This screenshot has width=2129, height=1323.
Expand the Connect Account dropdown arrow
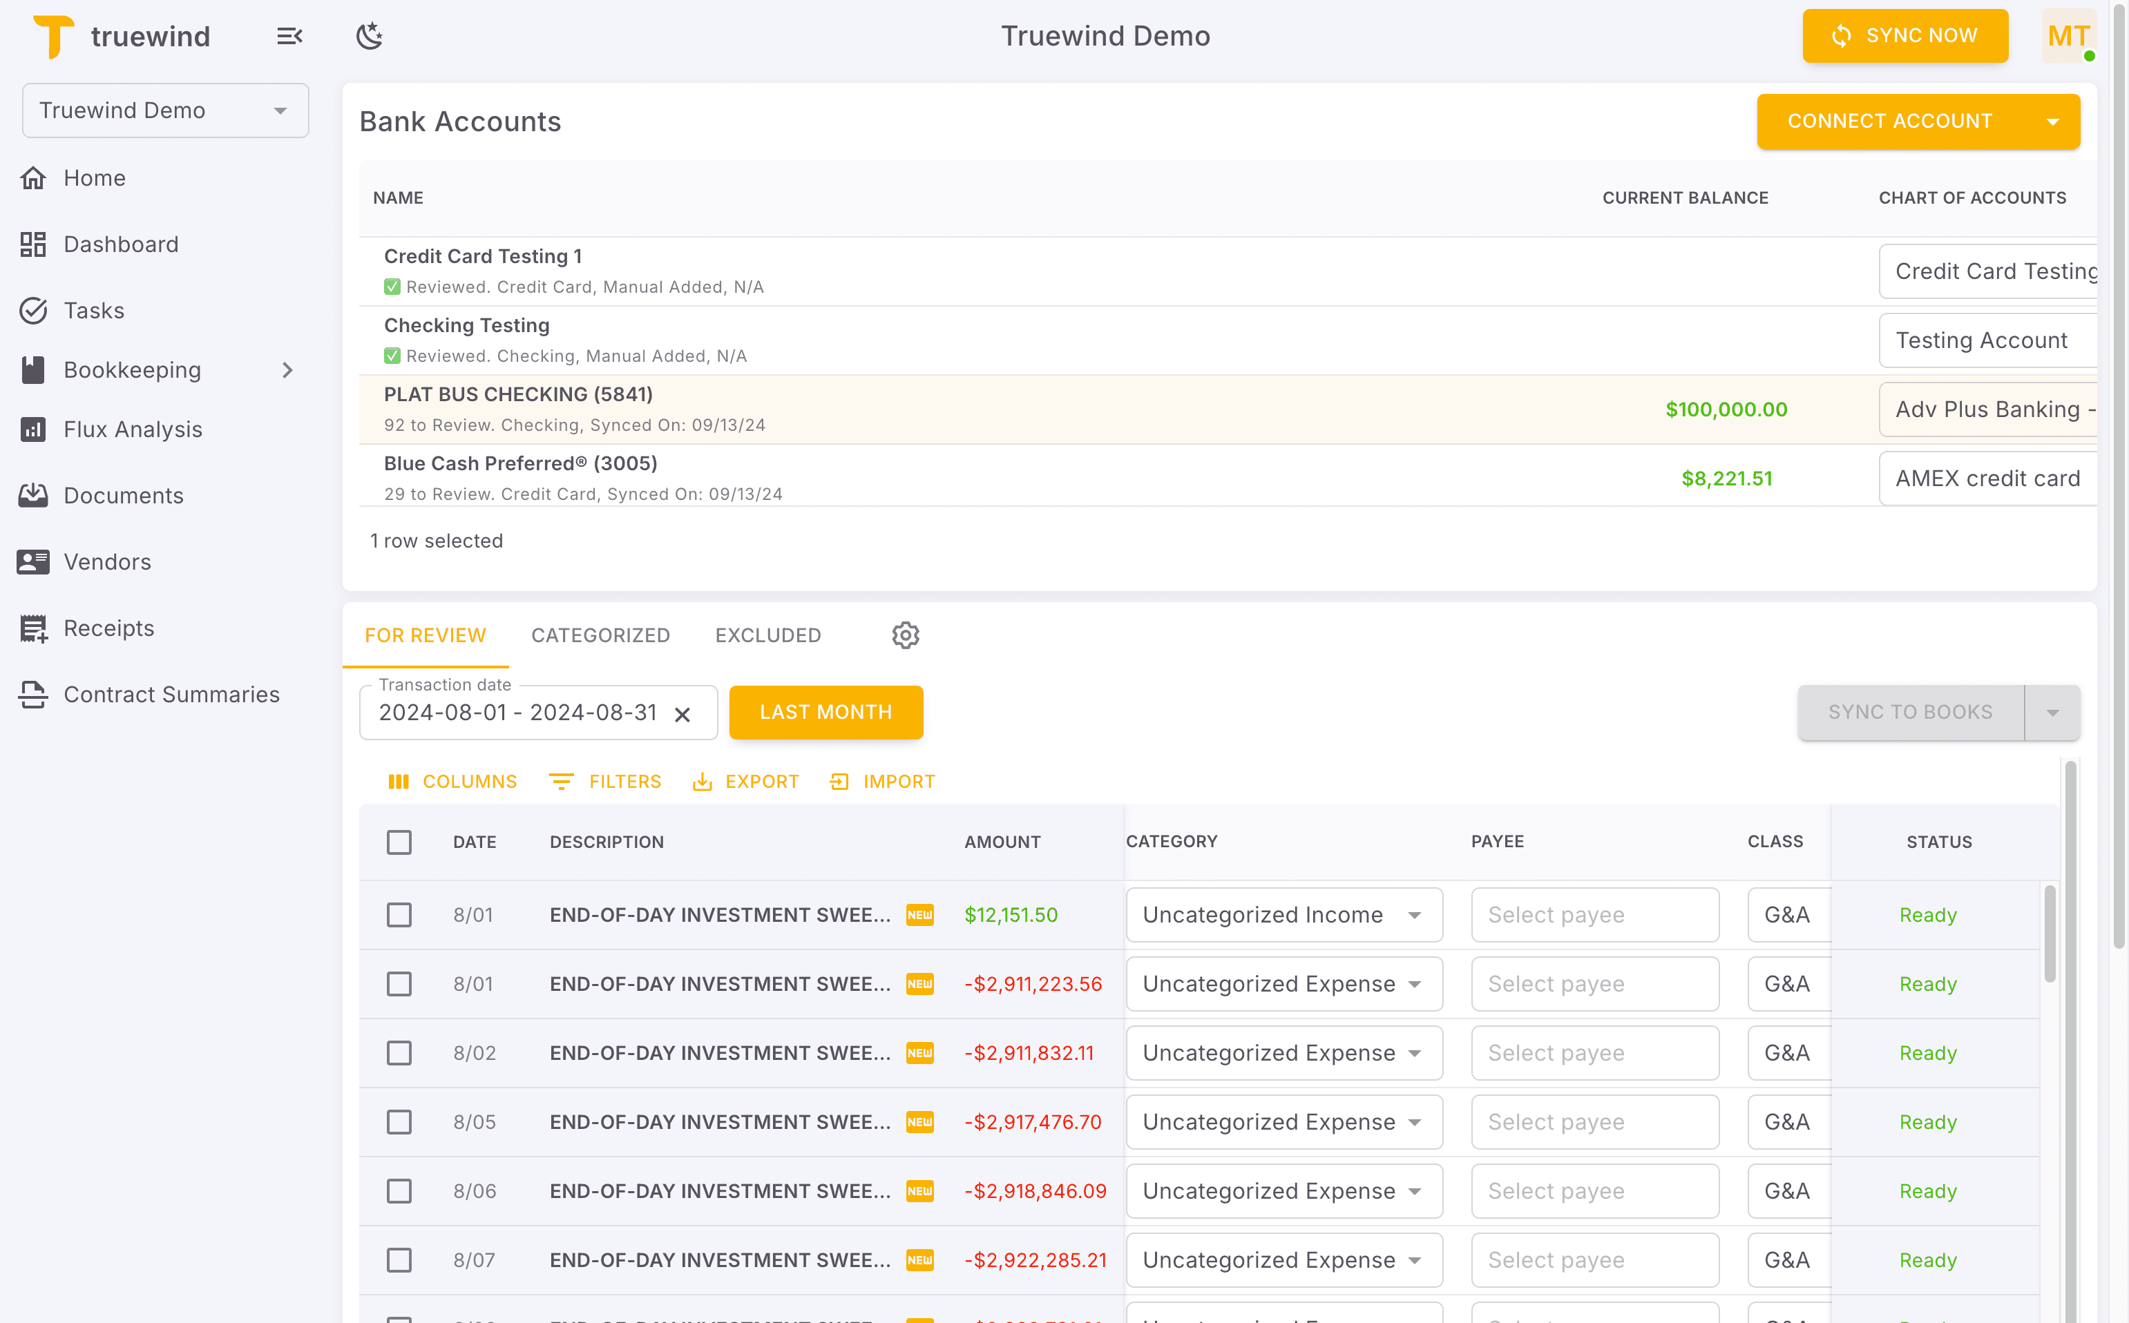click(2053, 121)
